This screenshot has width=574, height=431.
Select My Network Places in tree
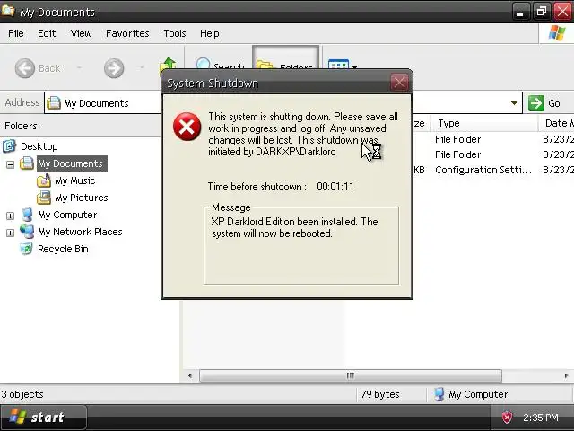click(80, 232)
